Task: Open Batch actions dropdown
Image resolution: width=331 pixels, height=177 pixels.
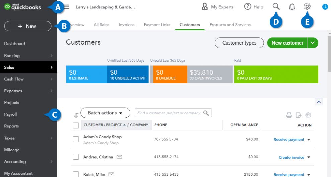Action: tap(105, 113)
